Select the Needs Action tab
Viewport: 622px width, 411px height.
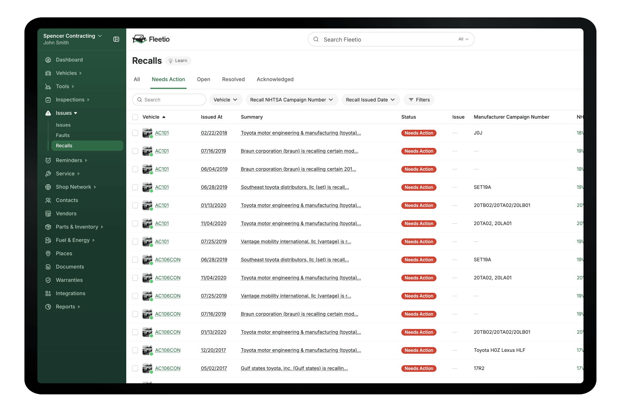click(168, 79)
